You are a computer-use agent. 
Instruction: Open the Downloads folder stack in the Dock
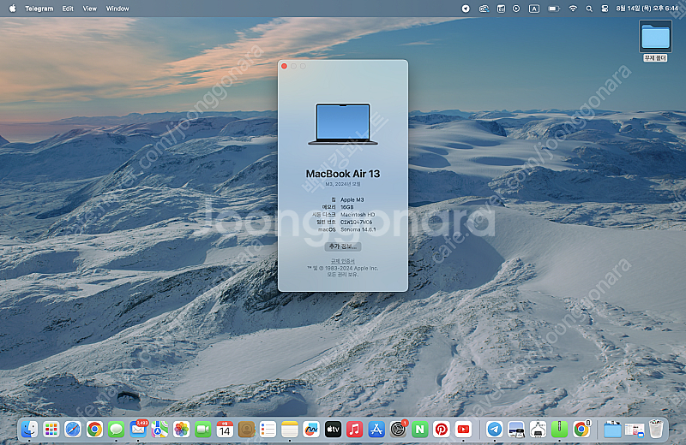[x=612, y=430]
